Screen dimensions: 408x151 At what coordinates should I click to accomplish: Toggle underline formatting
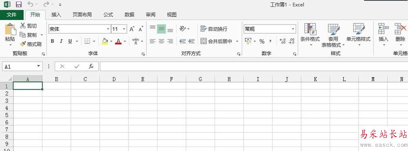click(70, 41)
